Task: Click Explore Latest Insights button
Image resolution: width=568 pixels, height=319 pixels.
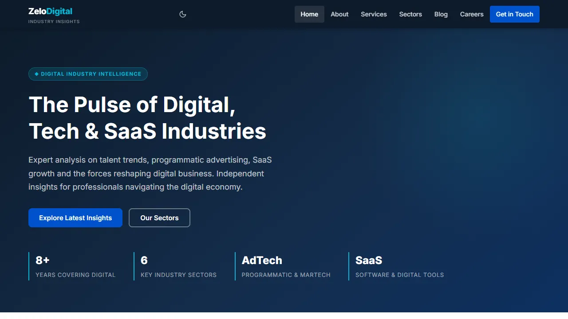Action: pyautogui.click(x=75, y=218)
